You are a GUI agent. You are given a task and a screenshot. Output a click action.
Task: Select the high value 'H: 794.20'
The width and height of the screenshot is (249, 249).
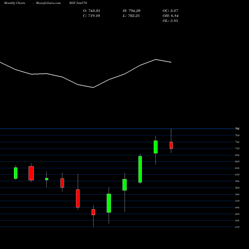point(131,11)
